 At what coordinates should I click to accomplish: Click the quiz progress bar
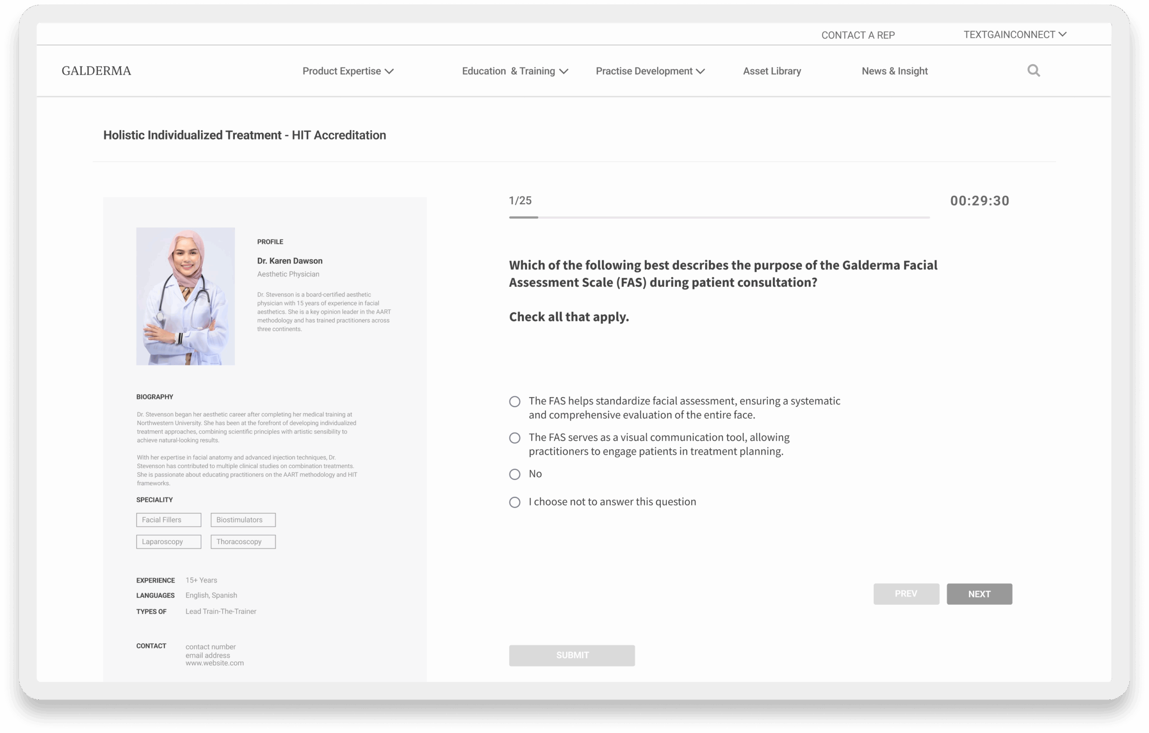(719, 218)
